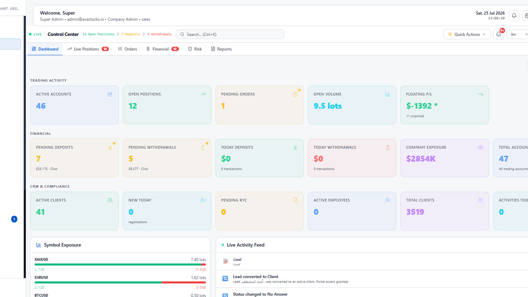The height and width of the screenshot is (297, 528).
Task: Open the Risk tab
Action: click(x=195, y=49)
